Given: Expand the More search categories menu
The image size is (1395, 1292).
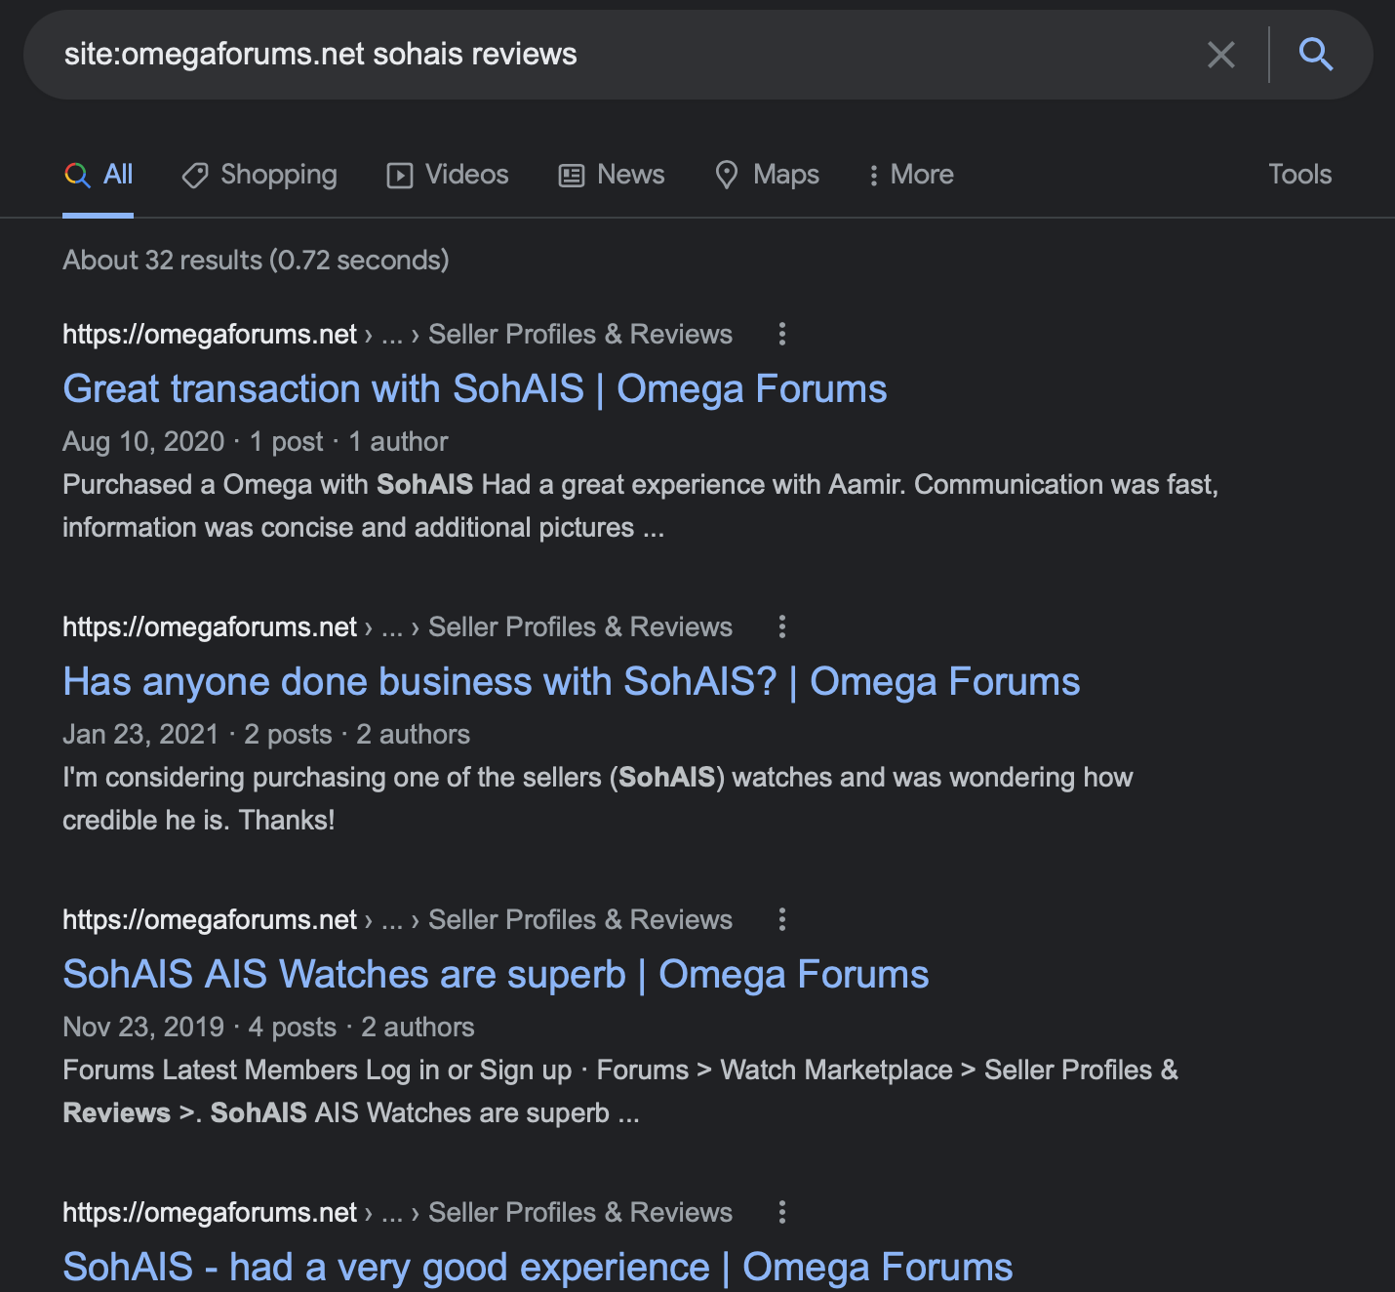Looking at the screenshot, I should (x=911, y=175).
